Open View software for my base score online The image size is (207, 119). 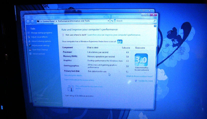(89, 87)
